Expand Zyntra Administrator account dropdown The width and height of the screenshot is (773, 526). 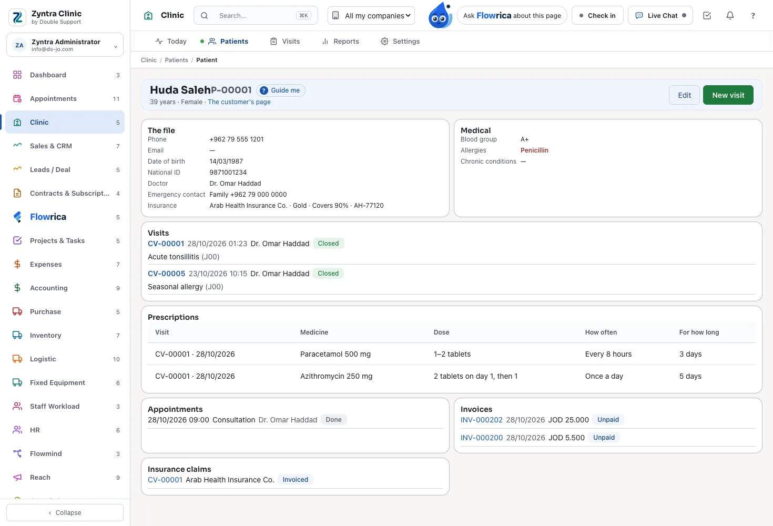pyautogui.click(x=65, y=45)
